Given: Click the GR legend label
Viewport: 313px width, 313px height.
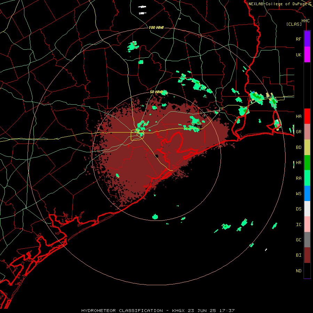Looking at the screenshot, I should [298, 132].
